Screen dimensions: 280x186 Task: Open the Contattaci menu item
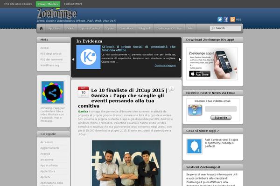[x=126, y=28]
